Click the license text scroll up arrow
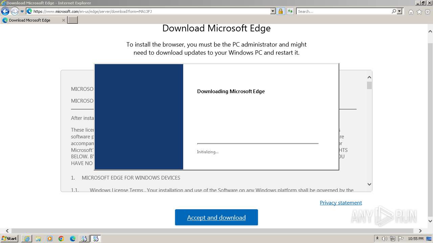This screenshot has height=243, width=433. pos(369,77)
